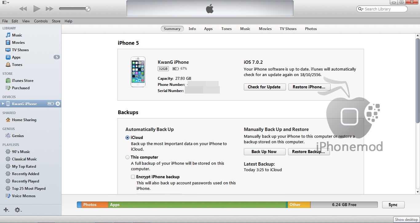Open the iTunes Store from sidebar
Image resolution: width=420 pixels, height=223 pixels.
pyautogui.click(x=22, y=81)
